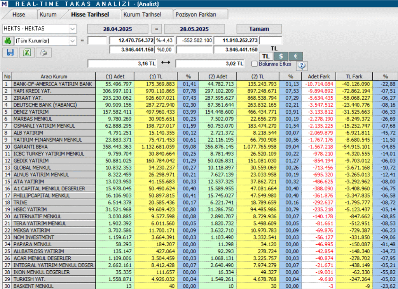Screen dimensions: 398x289
Task: Sort by (2) Adet column header
Action: [218, 77]
